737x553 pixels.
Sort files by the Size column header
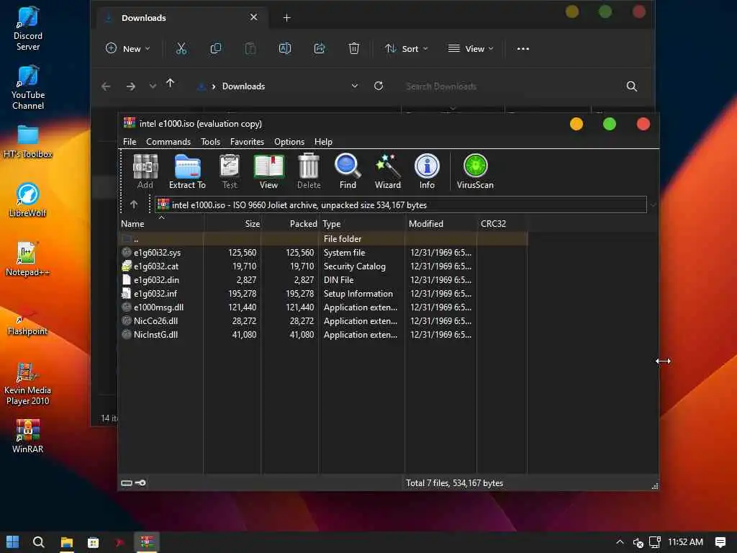232,224
